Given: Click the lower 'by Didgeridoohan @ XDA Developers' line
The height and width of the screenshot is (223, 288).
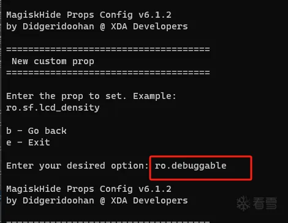Looking at the screenshot, I should pyautogui.click(x=97, y=200).
